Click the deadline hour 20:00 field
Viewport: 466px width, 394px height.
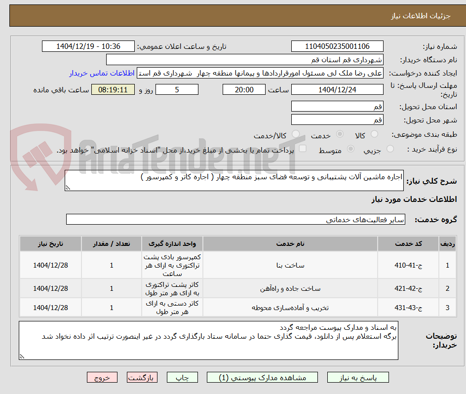pyautogui.click(x=244, y=89)
